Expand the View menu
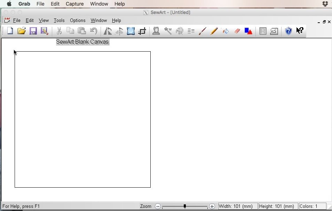This screenshot has height=211, width=332. (44, 21)
